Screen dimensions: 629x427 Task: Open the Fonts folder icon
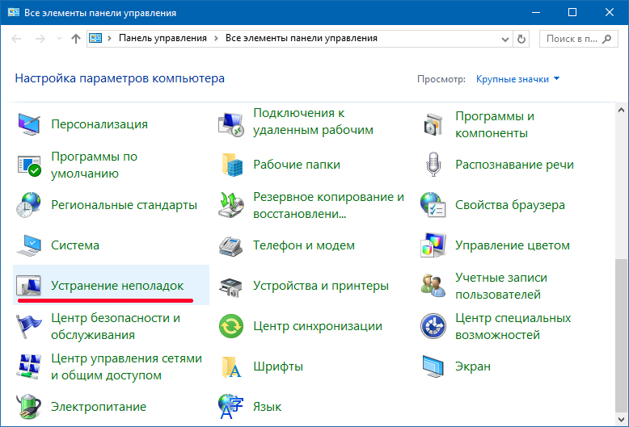tap(231, 366)
